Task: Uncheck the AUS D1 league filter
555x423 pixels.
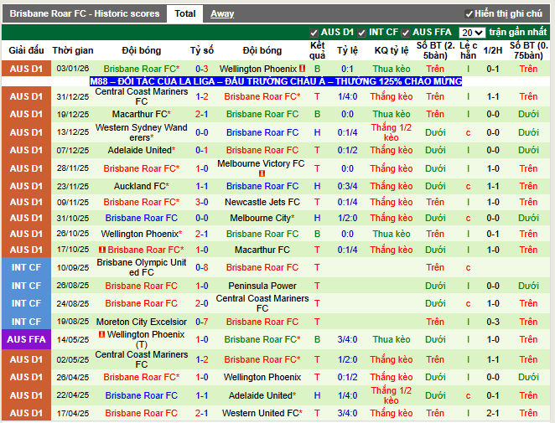Action: click(x=314, y=33)
